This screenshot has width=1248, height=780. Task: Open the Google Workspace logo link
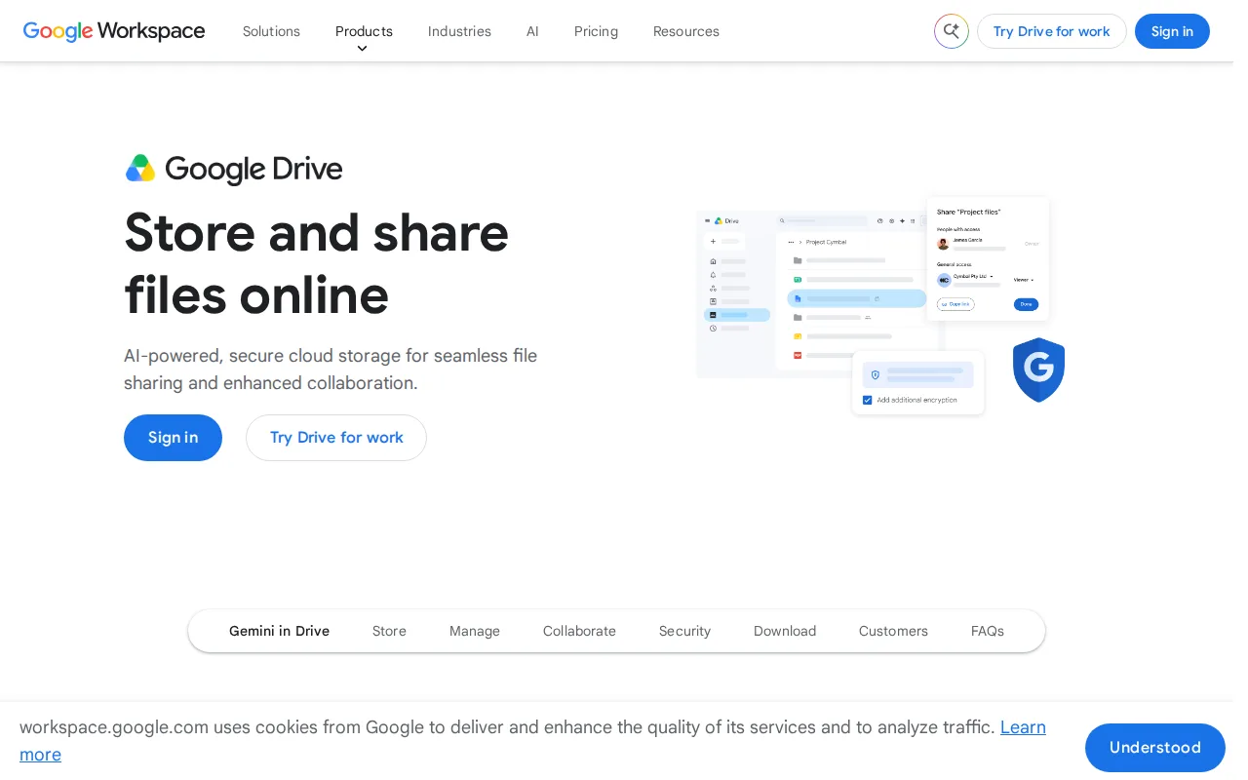[x=114, y=31]
